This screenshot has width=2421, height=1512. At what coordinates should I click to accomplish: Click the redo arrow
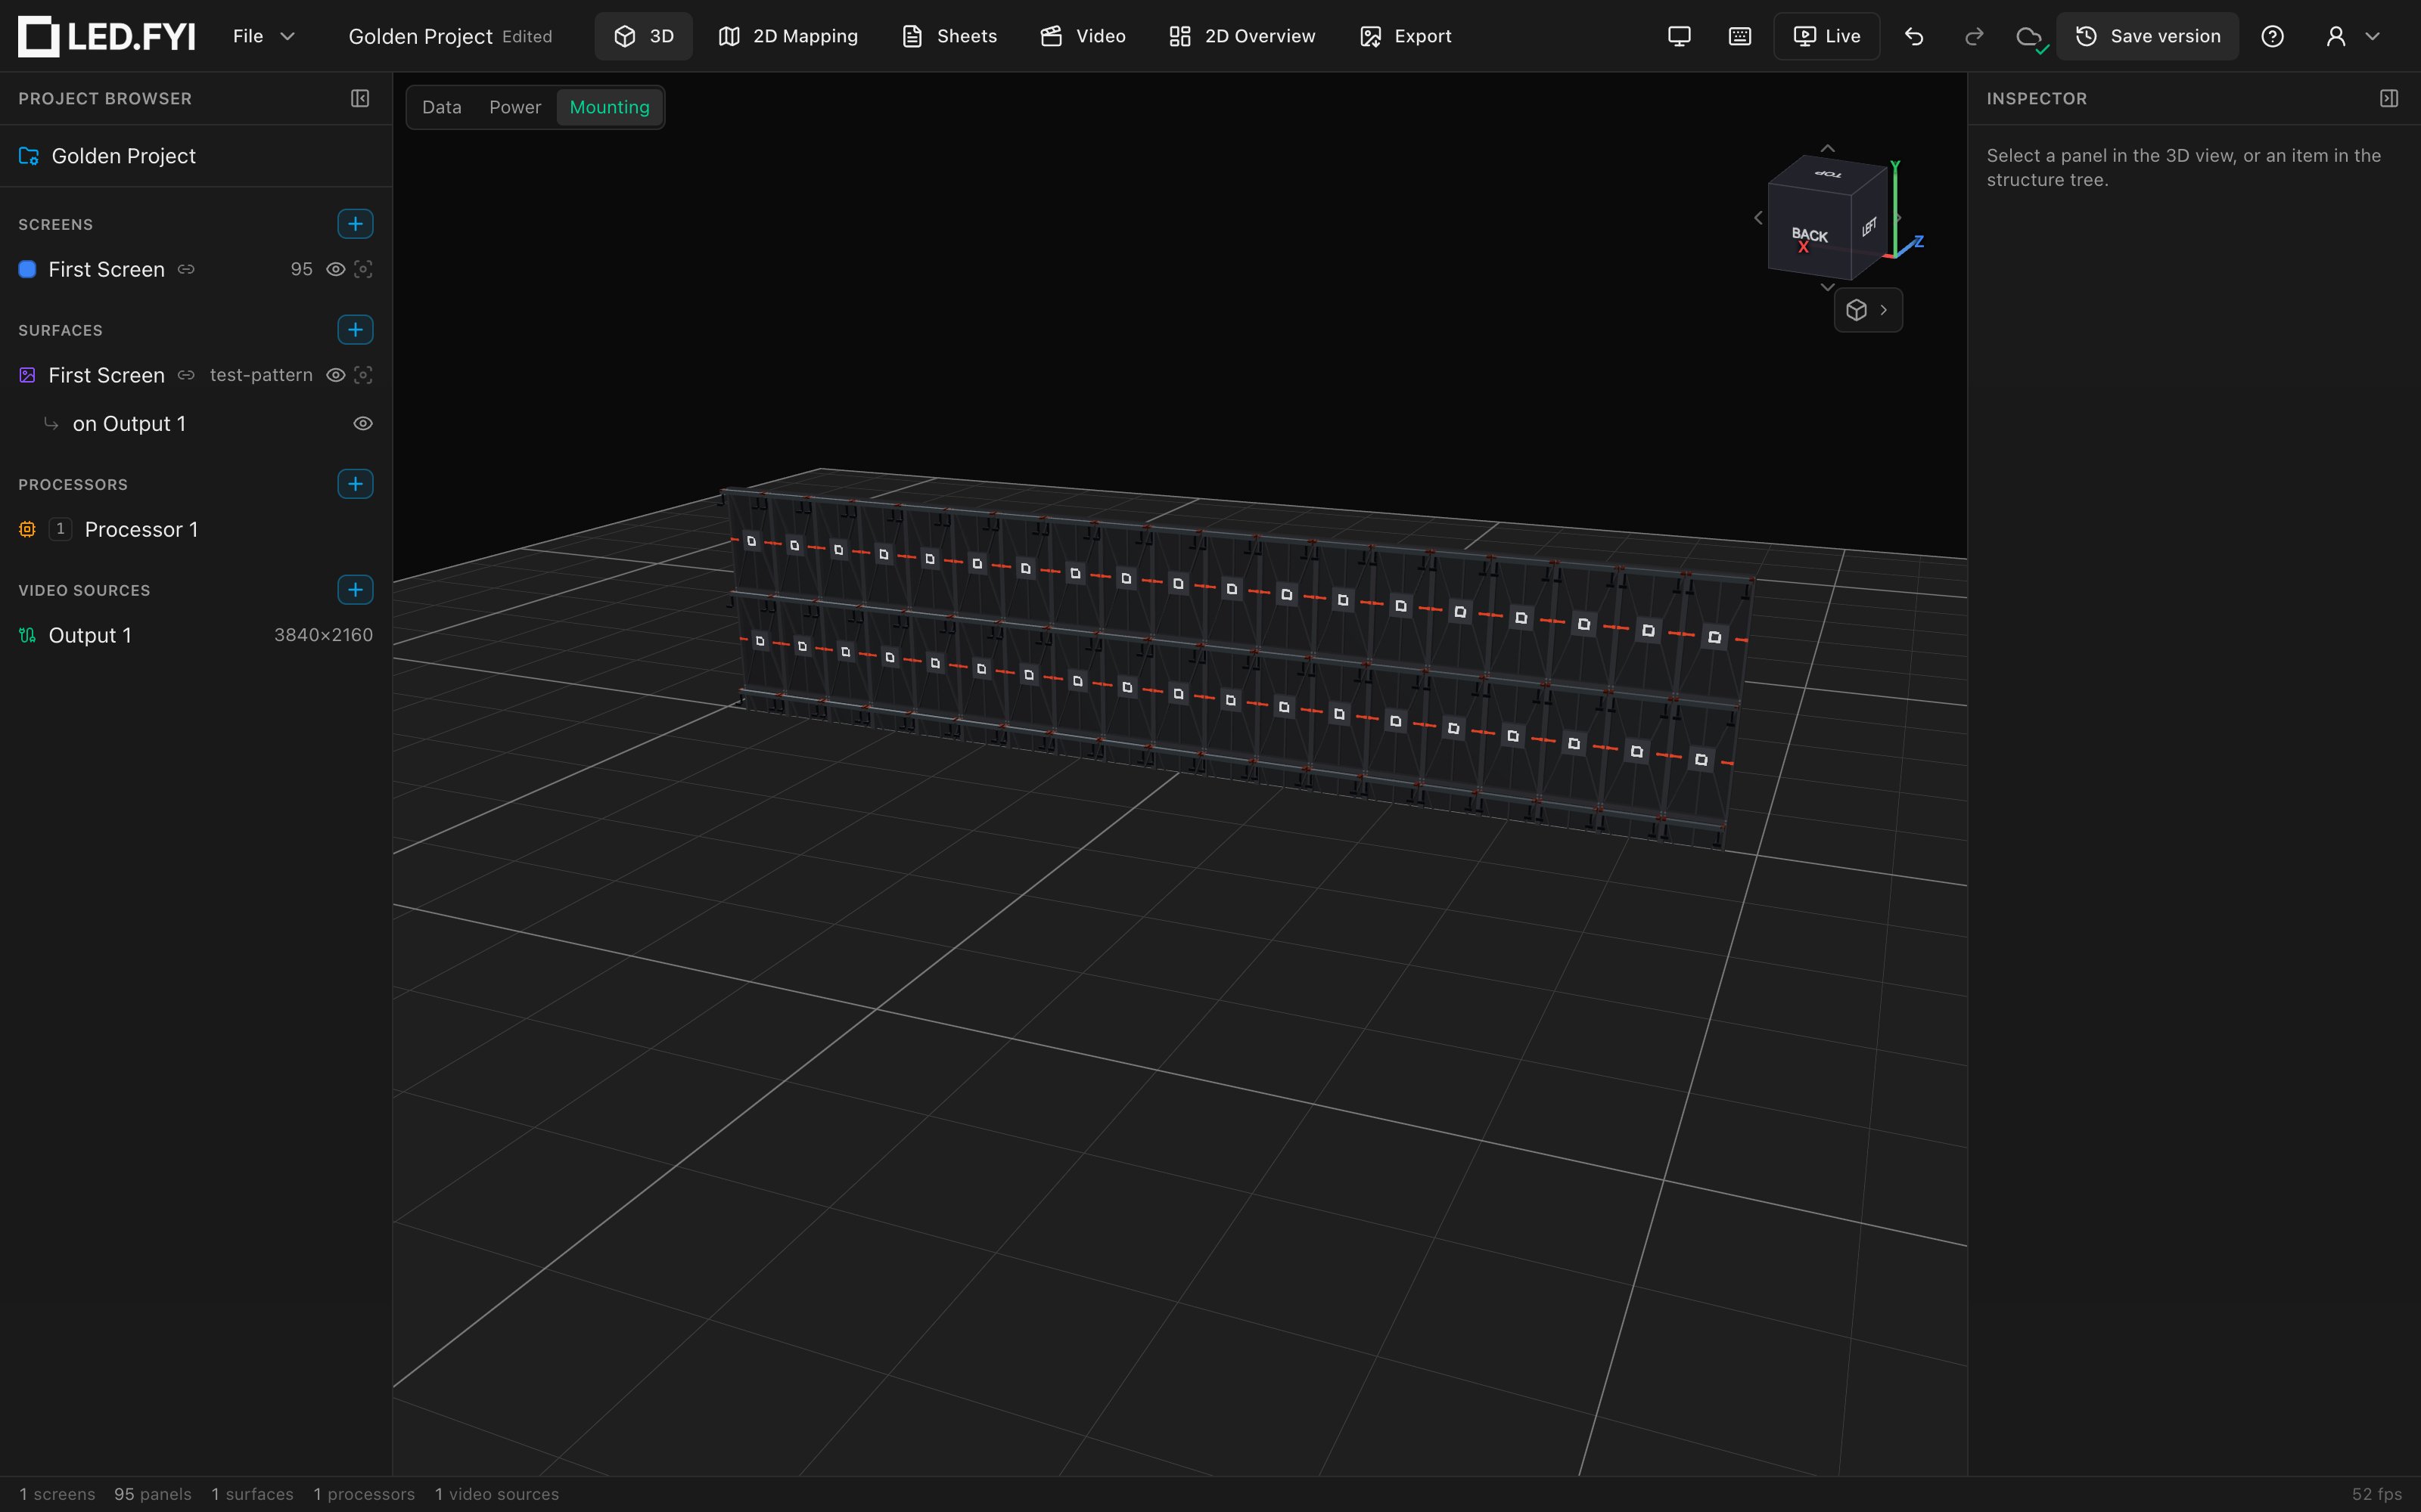click(1974, 36)
